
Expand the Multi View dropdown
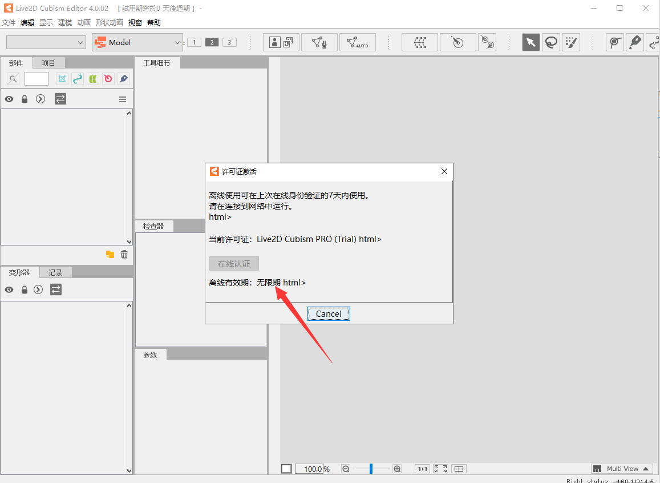622,469
